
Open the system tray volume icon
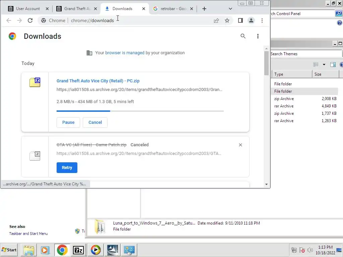click(310, 250)
